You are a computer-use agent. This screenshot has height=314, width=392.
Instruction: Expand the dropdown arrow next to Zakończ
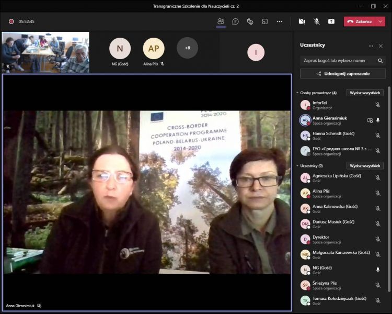coord(381,21)
